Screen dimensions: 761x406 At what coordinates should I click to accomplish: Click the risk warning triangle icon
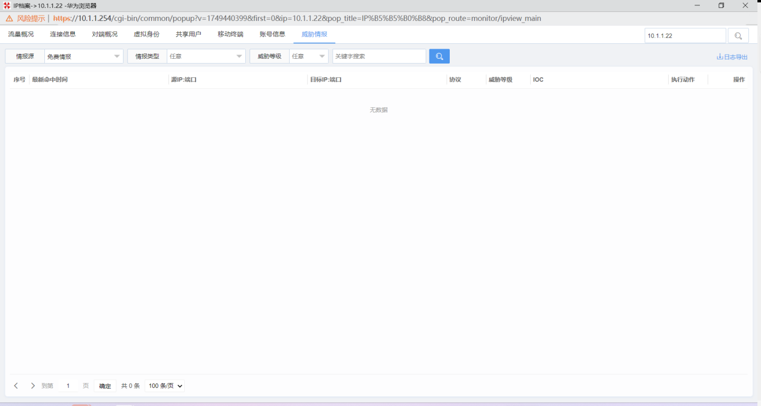point(9,19)
